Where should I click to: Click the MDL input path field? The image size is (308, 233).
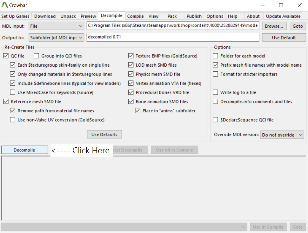[173, 26]
